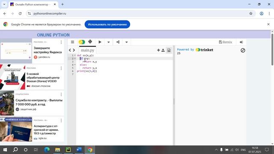Click the image library icon
Image resolution: width=274 pixels, height=154 pixels.
coord(169,50)
